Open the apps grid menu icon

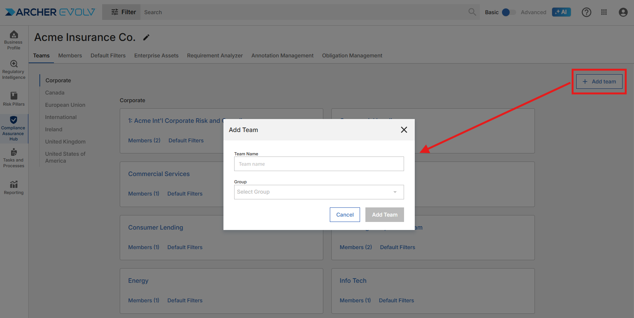(604, 12)
